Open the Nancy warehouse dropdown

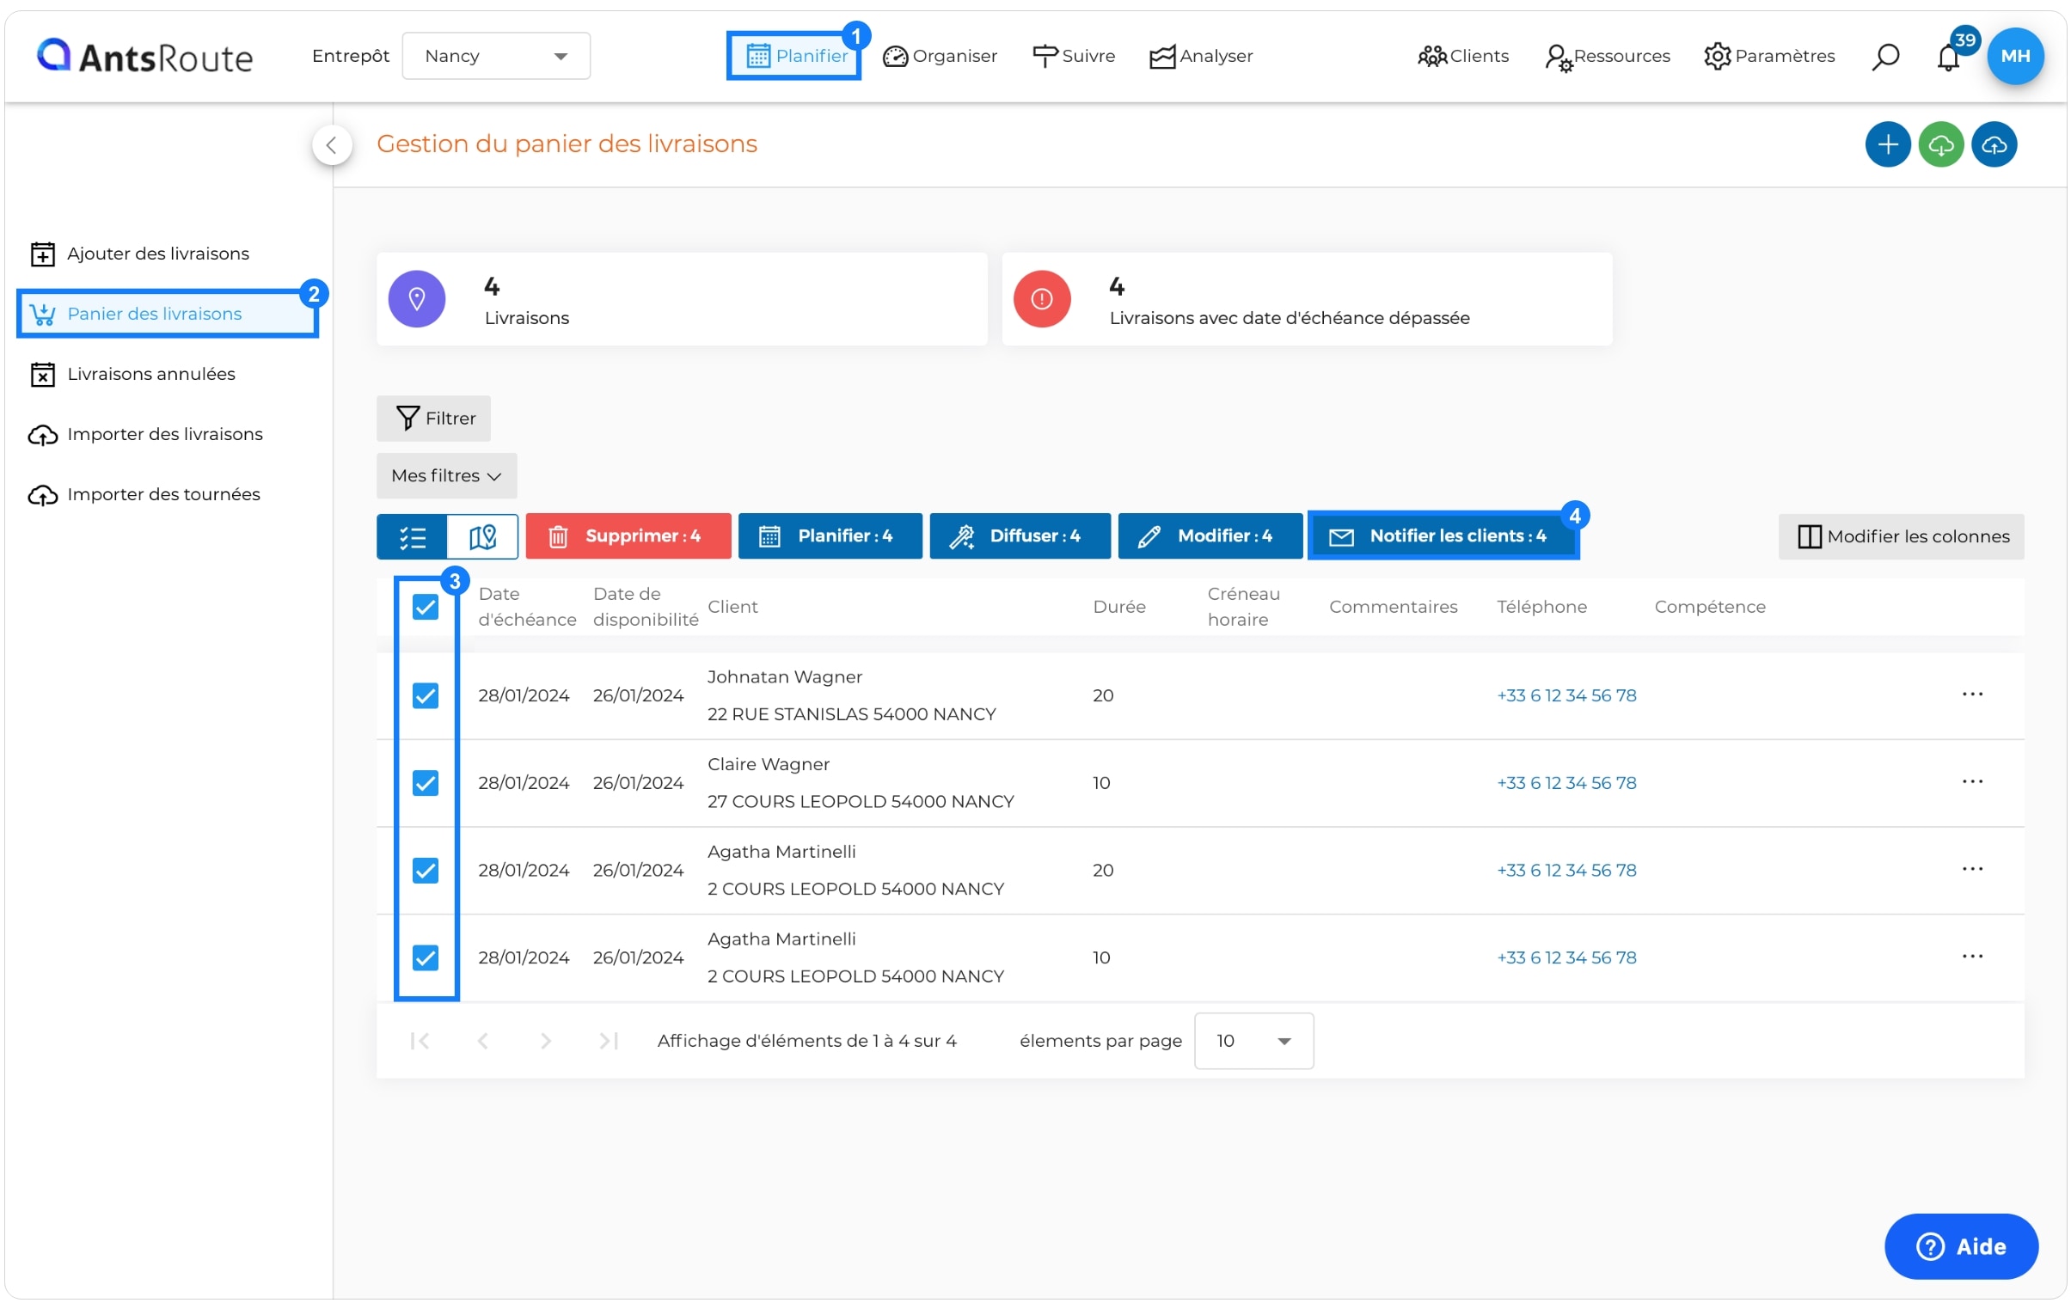point(496,56)
